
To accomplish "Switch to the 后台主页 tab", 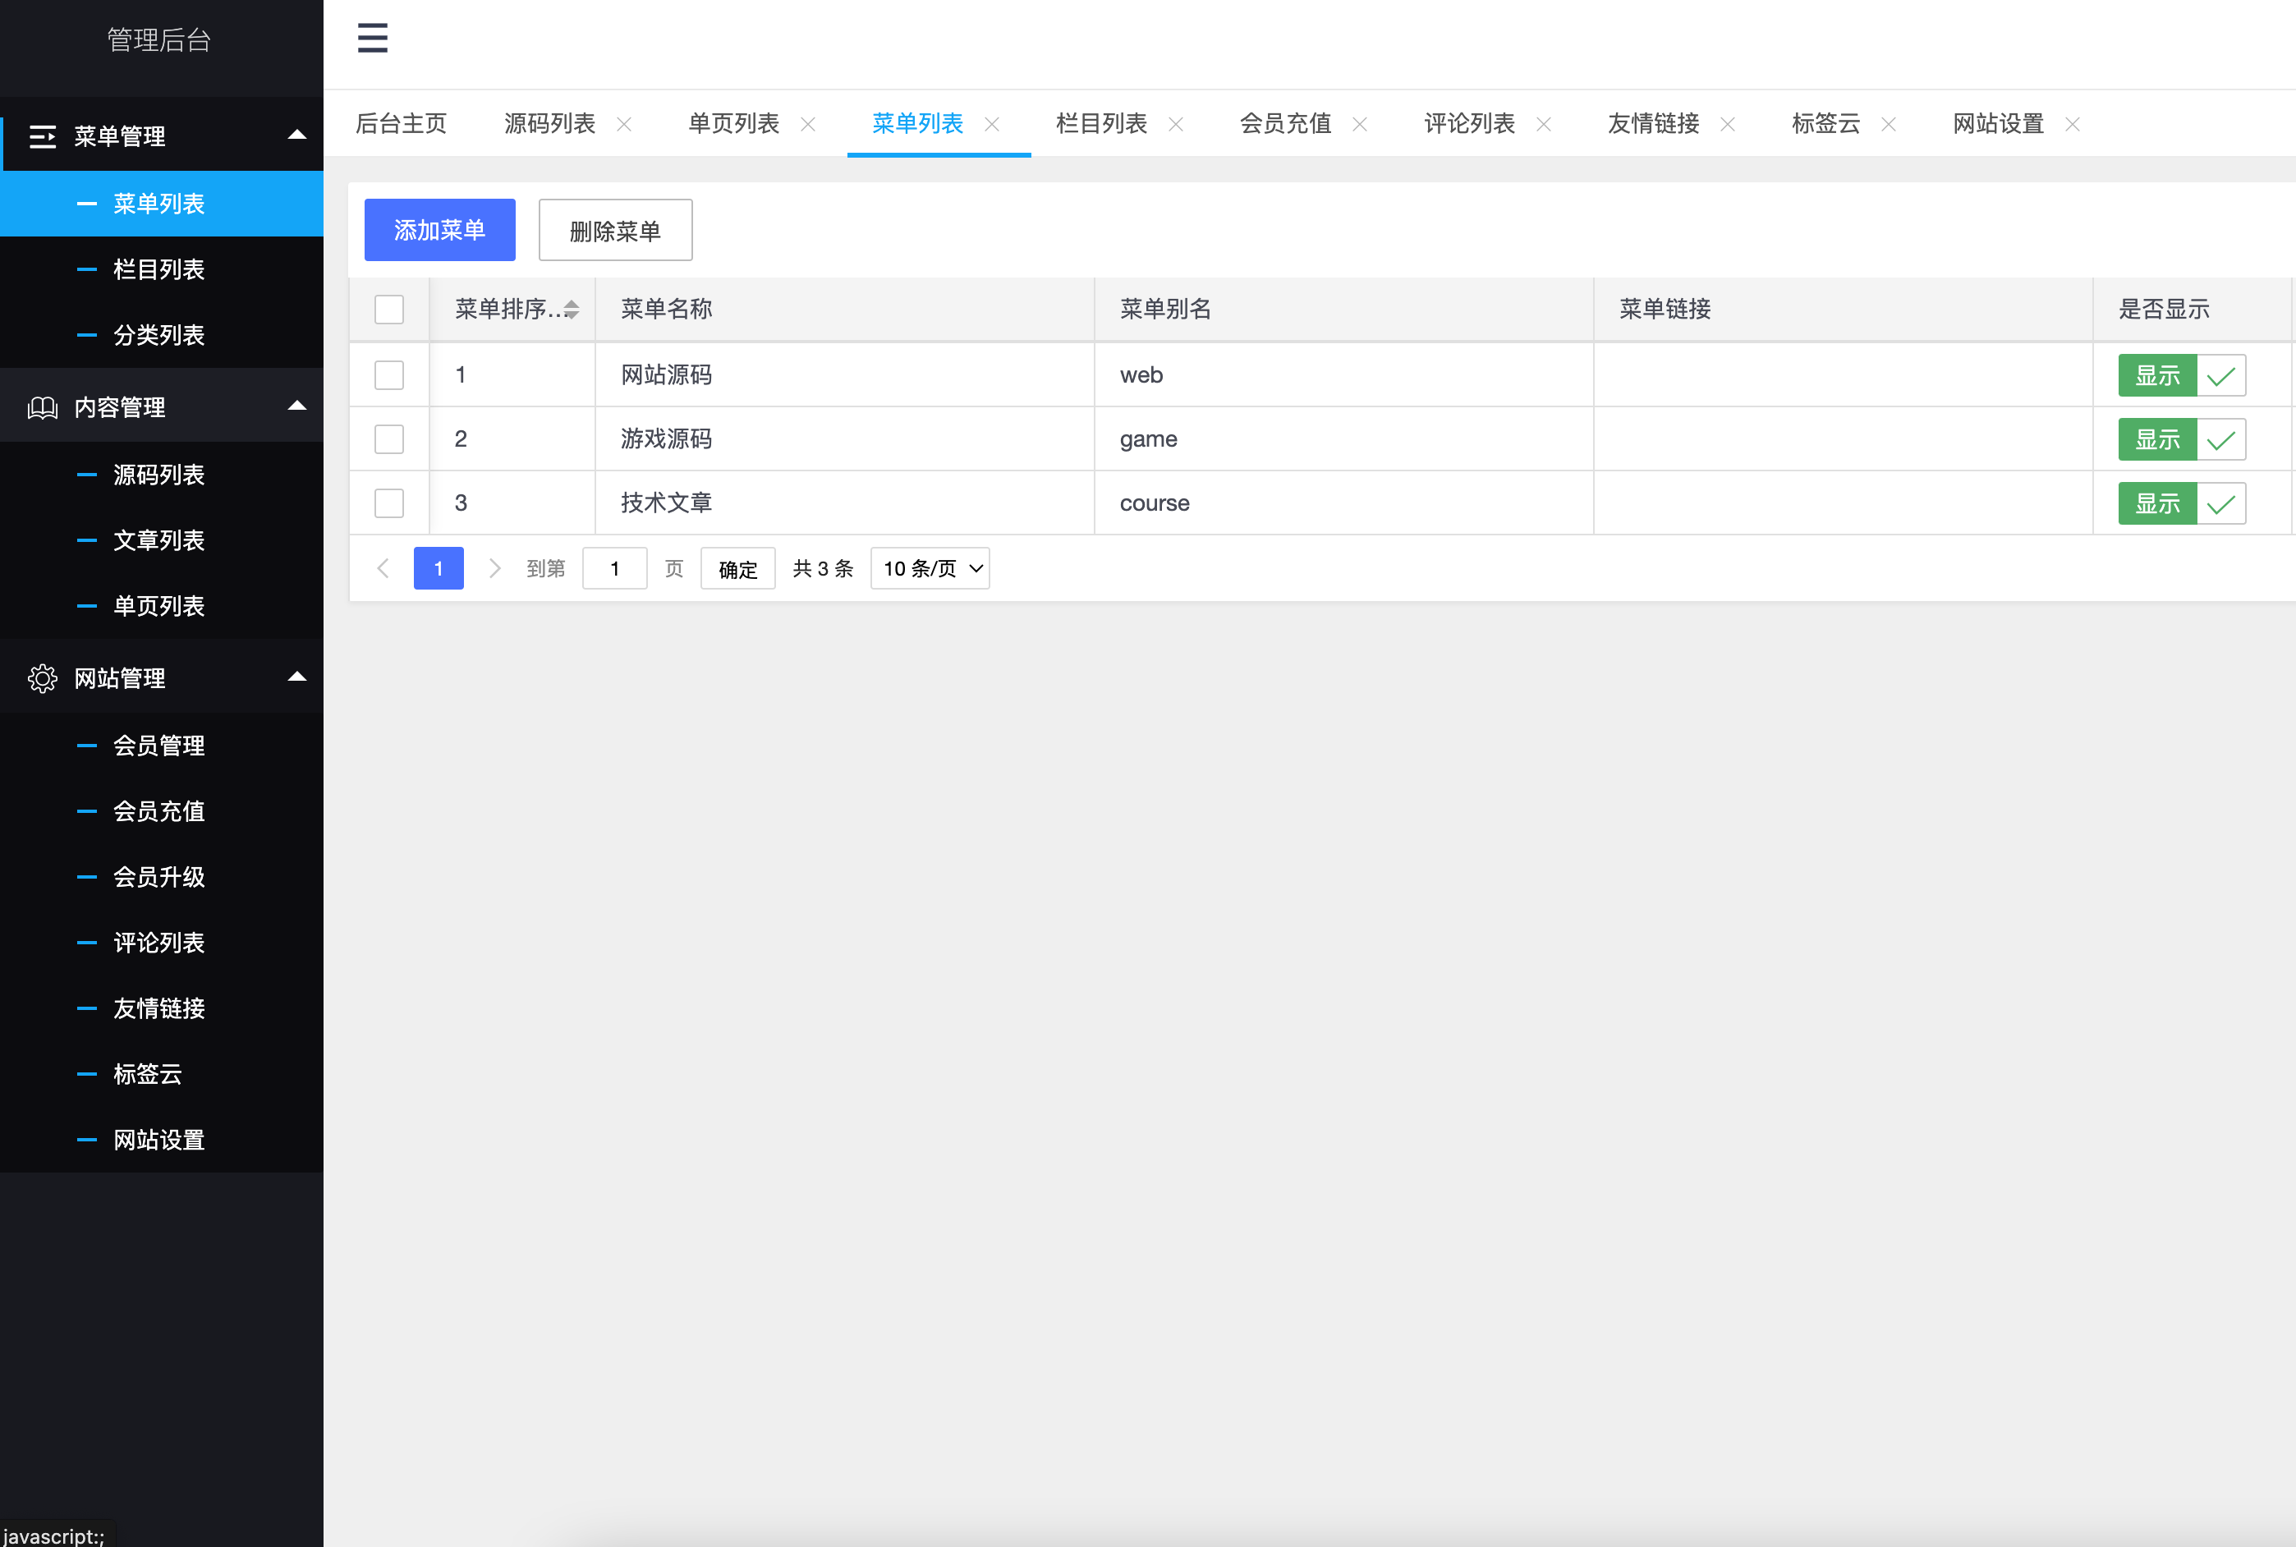I will [x=401, y=123].
